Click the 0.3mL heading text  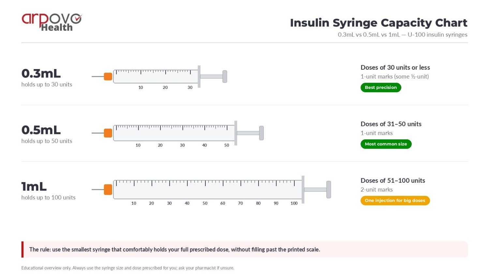coord(41,74)
